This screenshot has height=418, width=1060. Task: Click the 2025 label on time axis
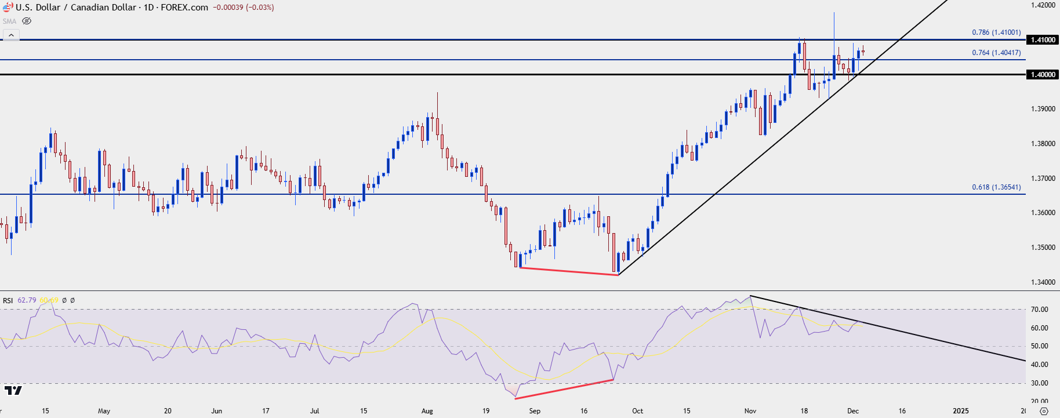(x=961, y=411)
